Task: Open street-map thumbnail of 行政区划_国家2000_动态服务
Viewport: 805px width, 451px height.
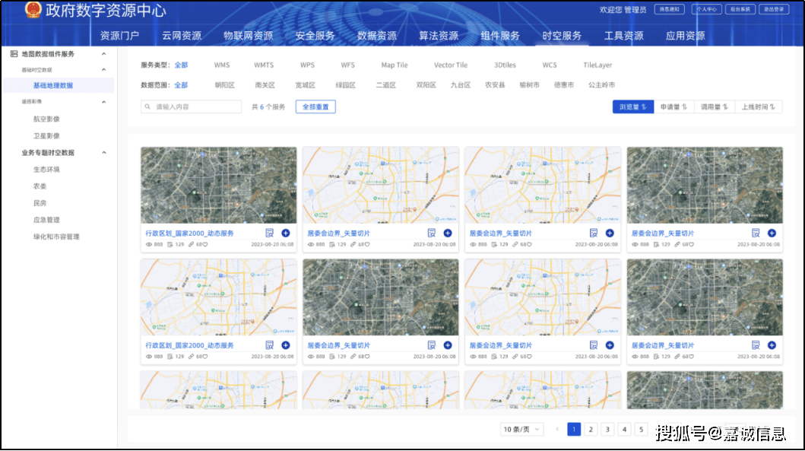Action: (x=219, y=297)
